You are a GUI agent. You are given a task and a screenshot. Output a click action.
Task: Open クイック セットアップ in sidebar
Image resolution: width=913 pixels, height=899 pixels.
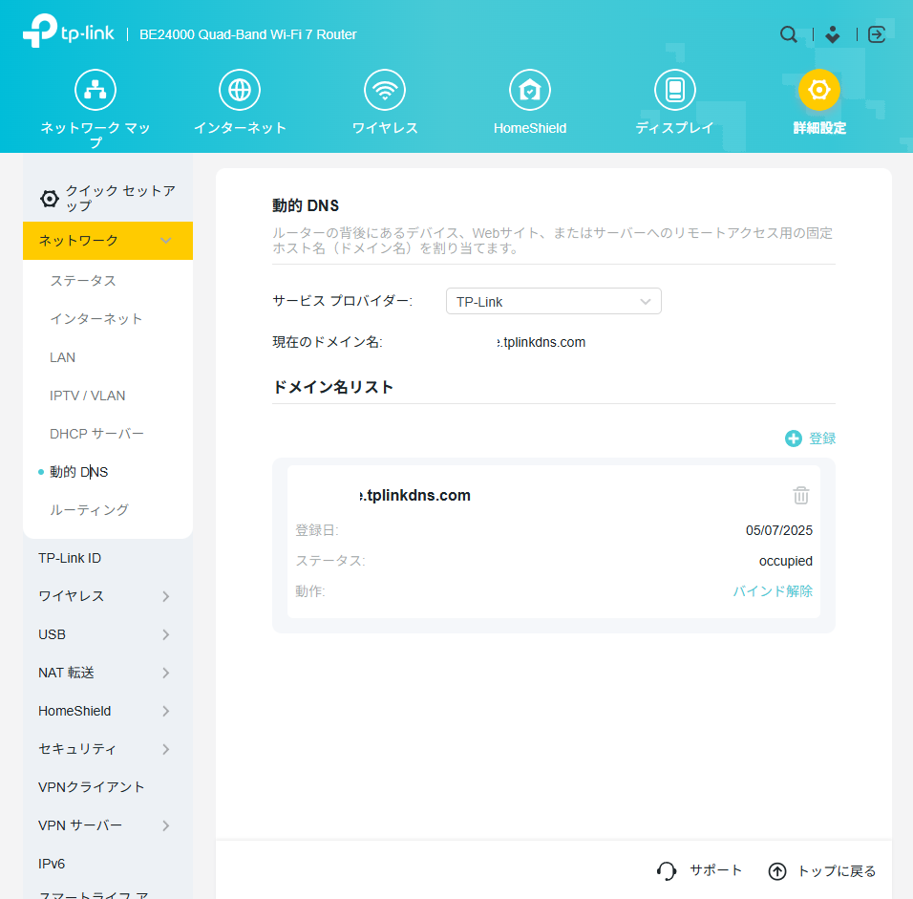coord(120,199)
